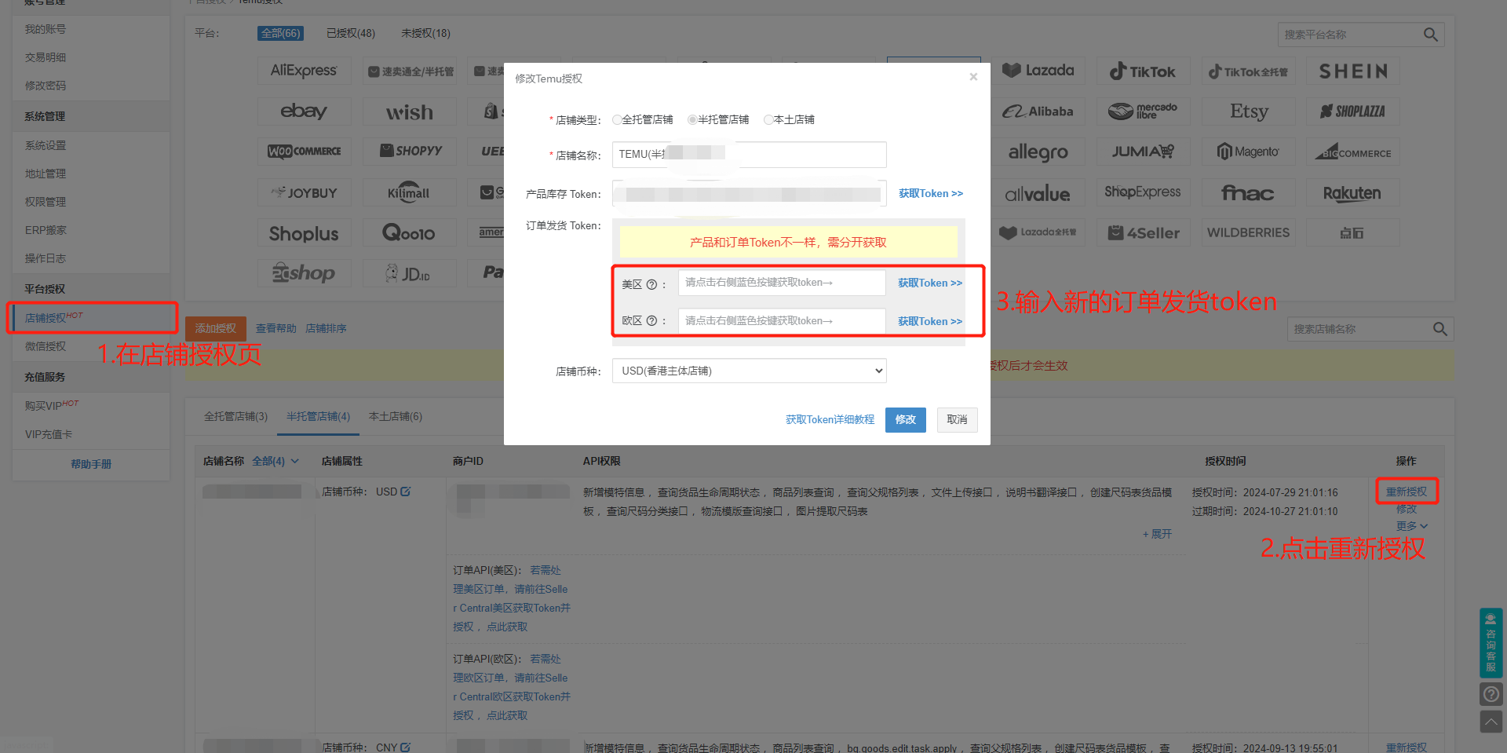Click the 添加授权 button
The image size is (1507, 753).
[x=216, y=328]
